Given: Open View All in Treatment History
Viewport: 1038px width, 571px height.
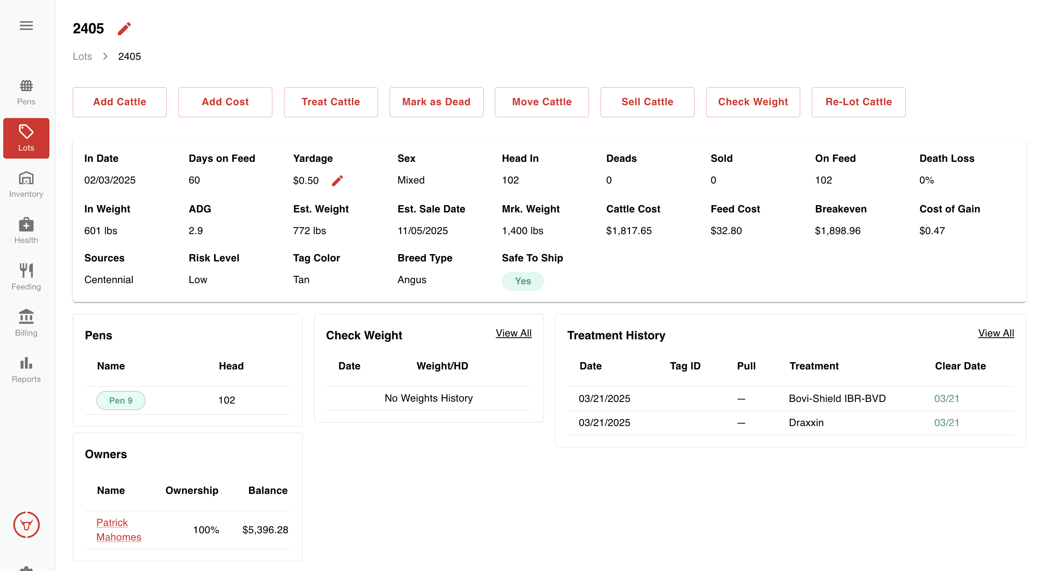Looking at the screenshot, I should (x=995, y=333).
